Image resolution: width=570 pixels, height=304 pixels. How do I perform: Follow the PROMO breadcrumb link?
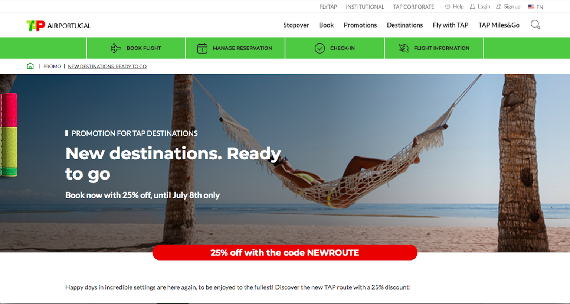click(x=52, y=67)
